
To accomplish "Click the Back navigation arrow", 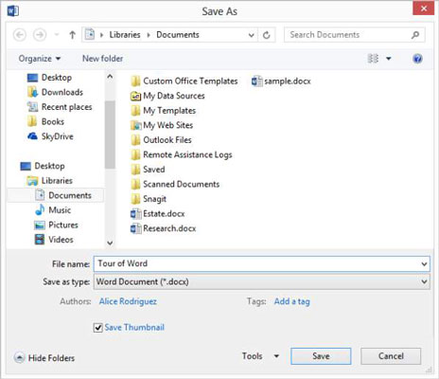I will (19, 34).
